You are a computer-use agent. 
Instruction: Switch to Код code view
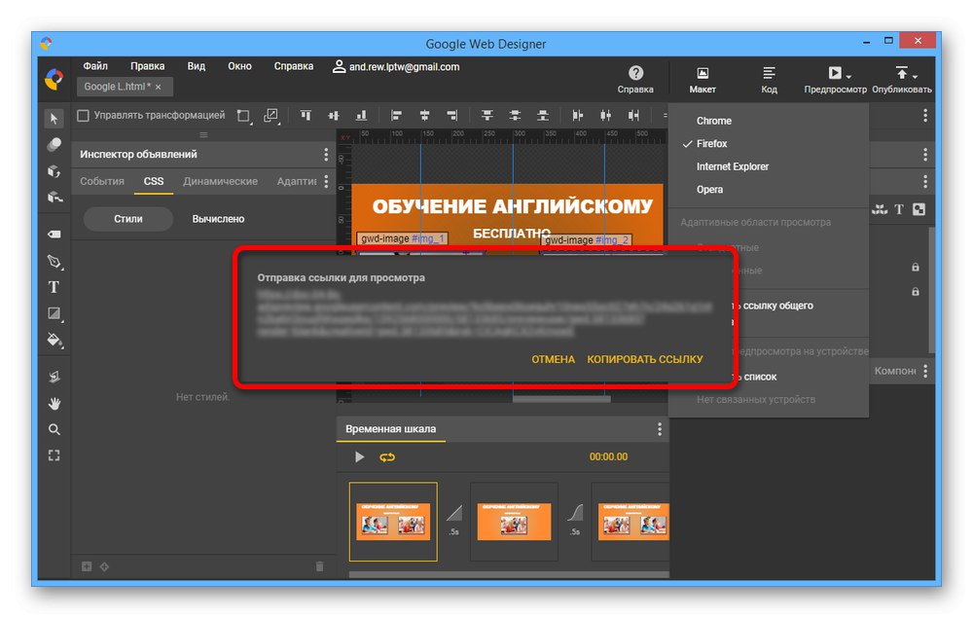click(769, 80)
